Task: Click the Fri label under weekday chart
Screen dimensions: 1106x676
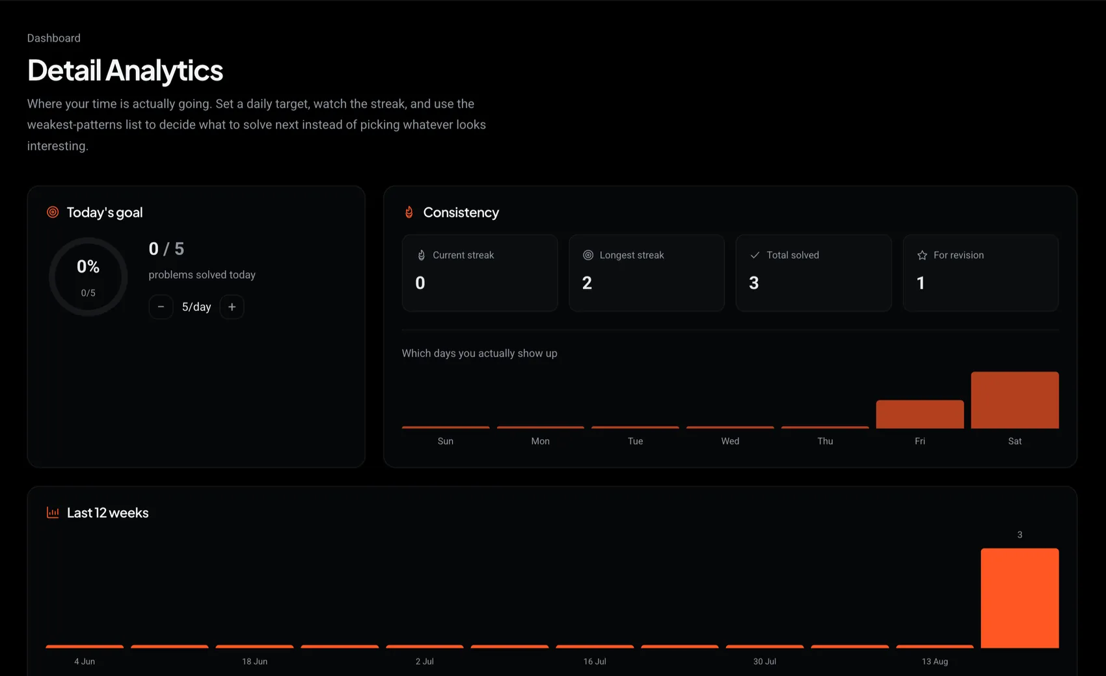Action: [920, 441]
